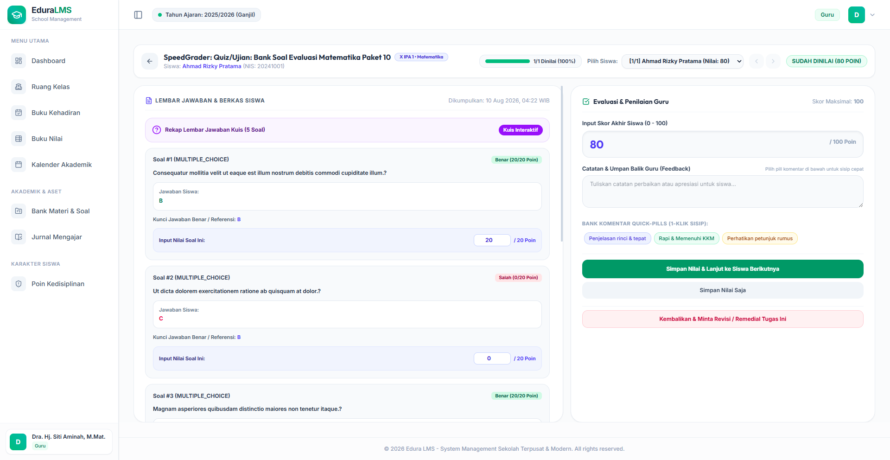Click the Simpan Nilai Saja button
Image resolution: width=890 pixels, height=460 pixels.
(x=723, y=290)
